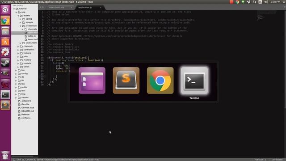Expand the images folder

coord(21,22)
